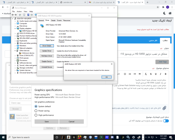Open the Chrome profile avatar
Image resolution: width=175 pixels, height=140 pixels.
tap(168, 7)
